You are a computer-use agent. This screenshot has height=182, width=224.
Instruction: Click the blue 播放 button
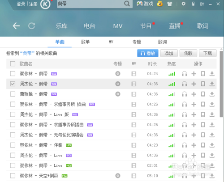pos(148,53)
